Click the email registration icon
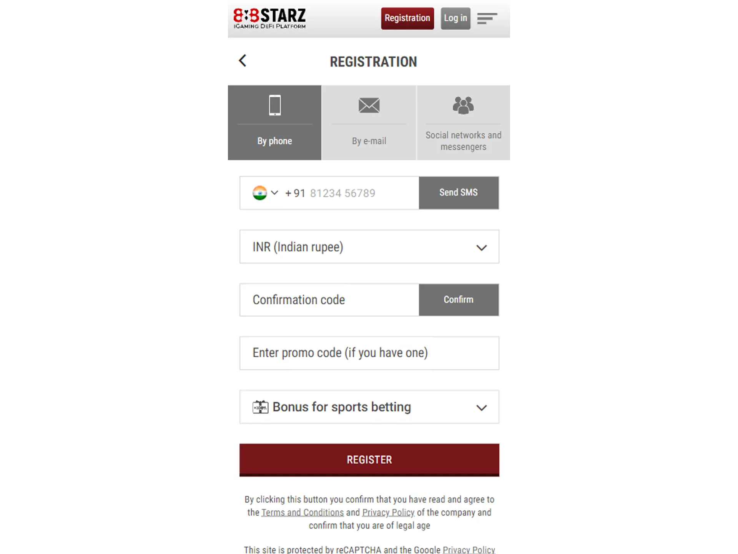This screenshot has height=554, width=738. coord(368,105)
